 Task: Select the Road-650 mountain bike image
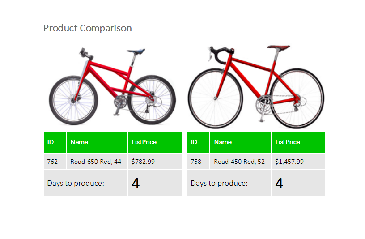coord(112,86)
